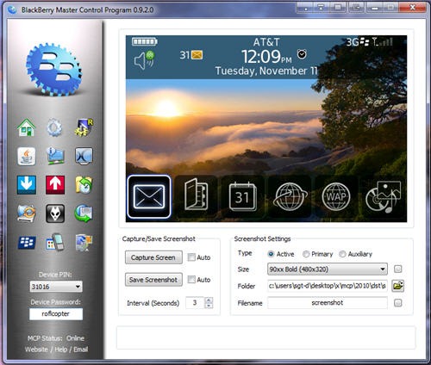Click the Save Screenshot button

coord(153,280)
